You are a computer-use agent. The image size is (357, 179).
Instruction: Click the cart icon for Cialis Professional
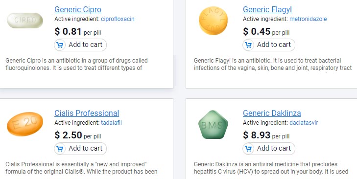coord(60,149)
